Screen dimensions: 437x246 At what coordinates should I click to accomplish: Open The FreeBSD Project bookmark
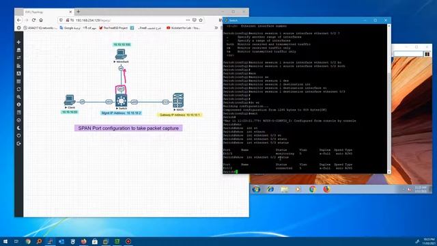(x=113, y=28)
